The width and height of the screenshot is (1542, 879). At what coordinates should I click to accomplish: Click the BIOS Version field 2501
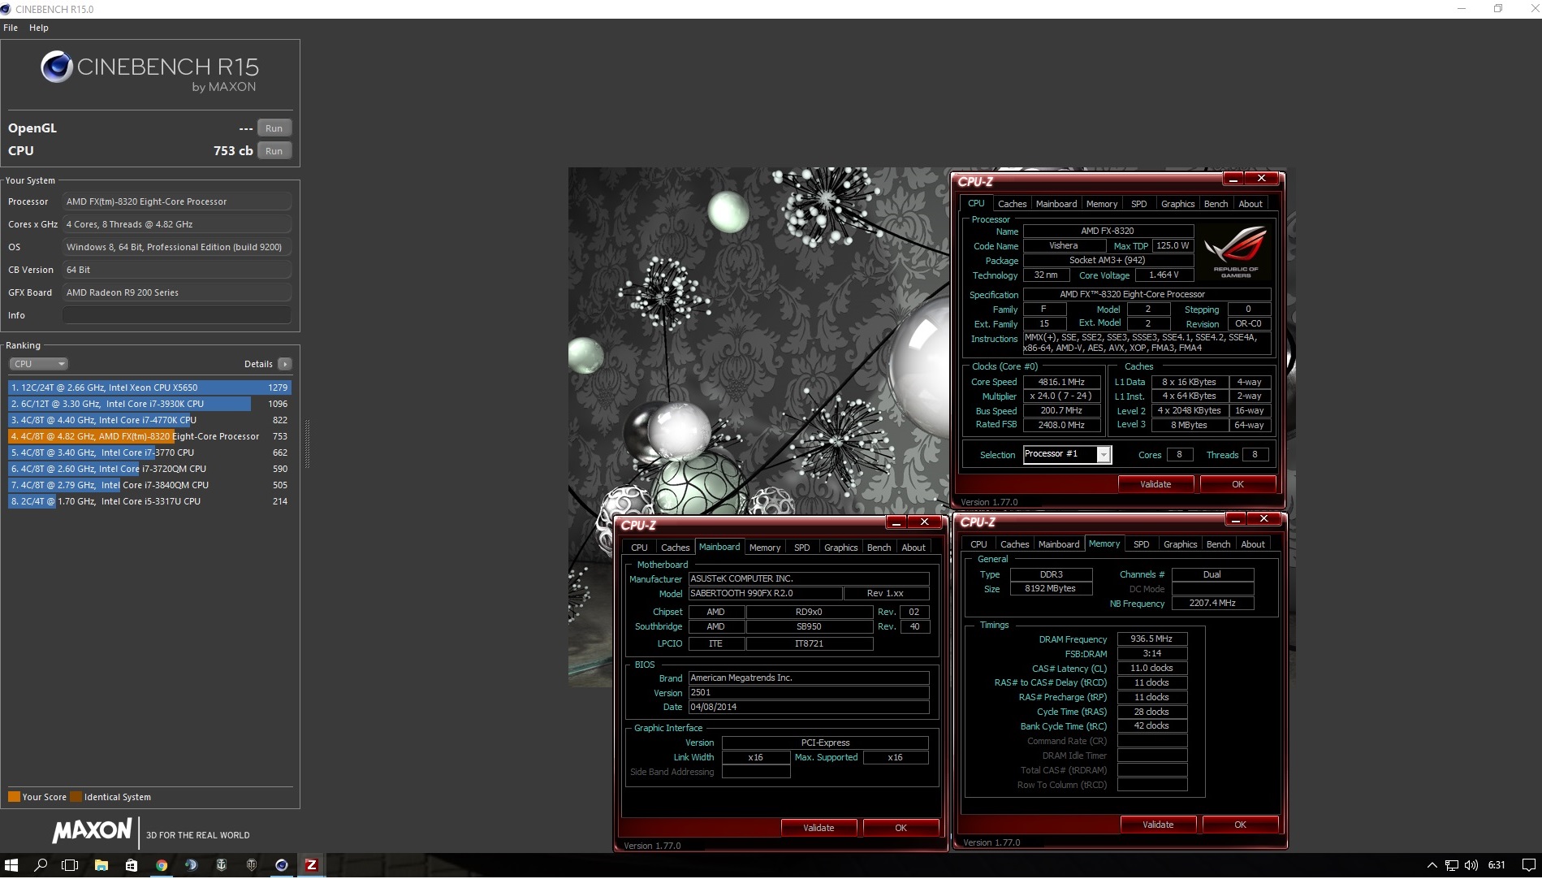(809, 693)
